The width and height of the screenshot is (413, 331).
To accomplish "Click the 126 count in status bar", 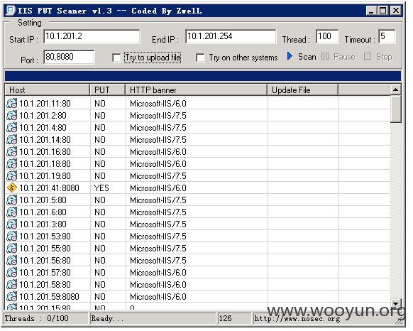I will 225,318.
